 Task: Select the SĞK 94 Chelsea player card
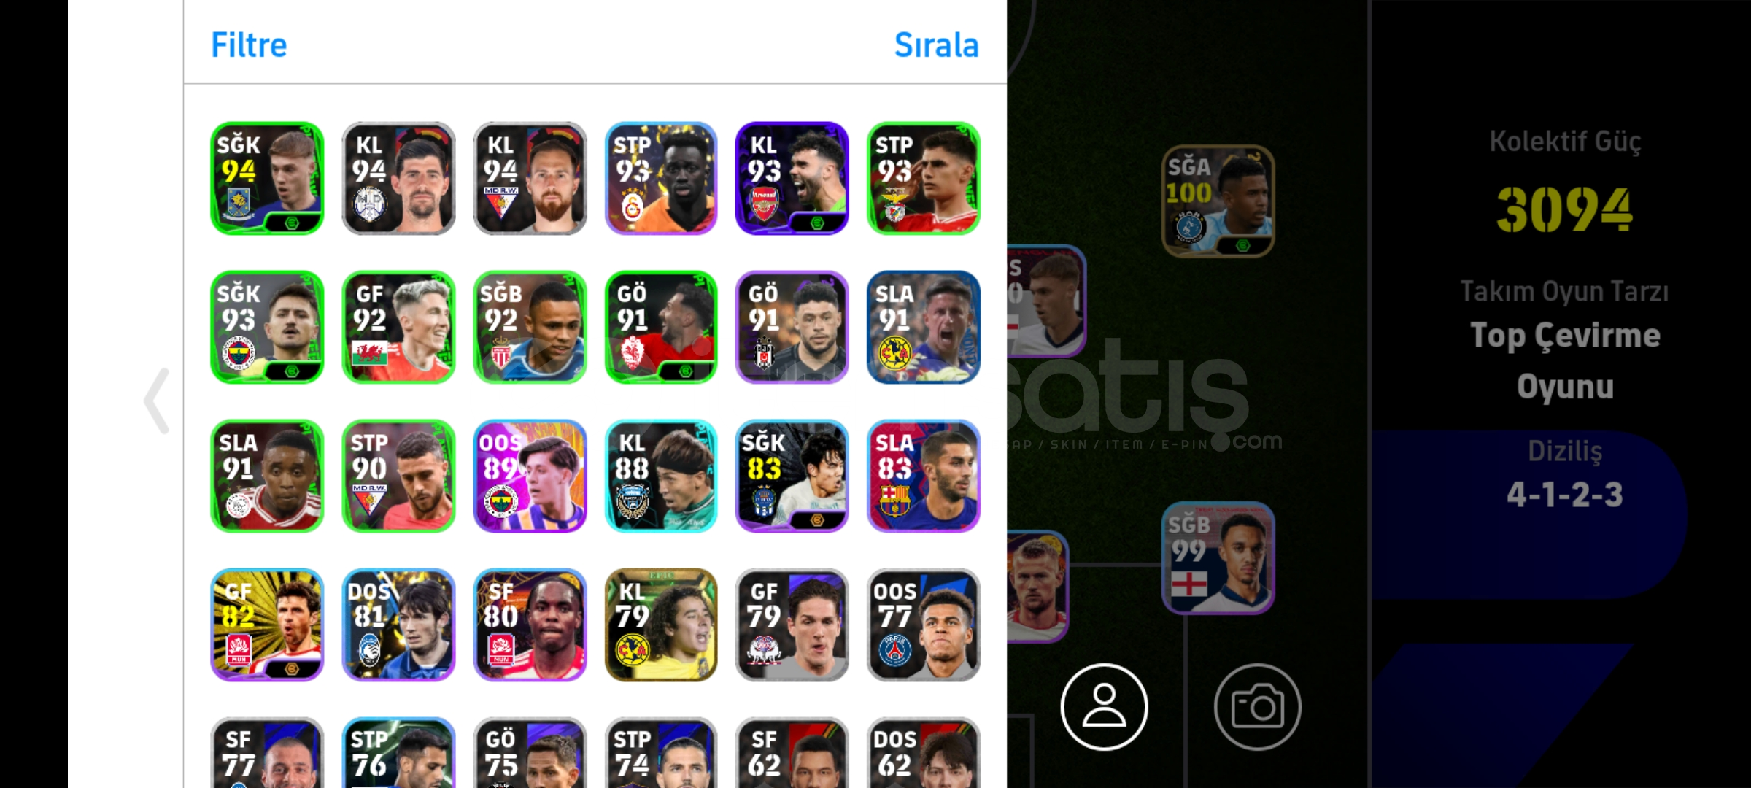pos(267,178)
